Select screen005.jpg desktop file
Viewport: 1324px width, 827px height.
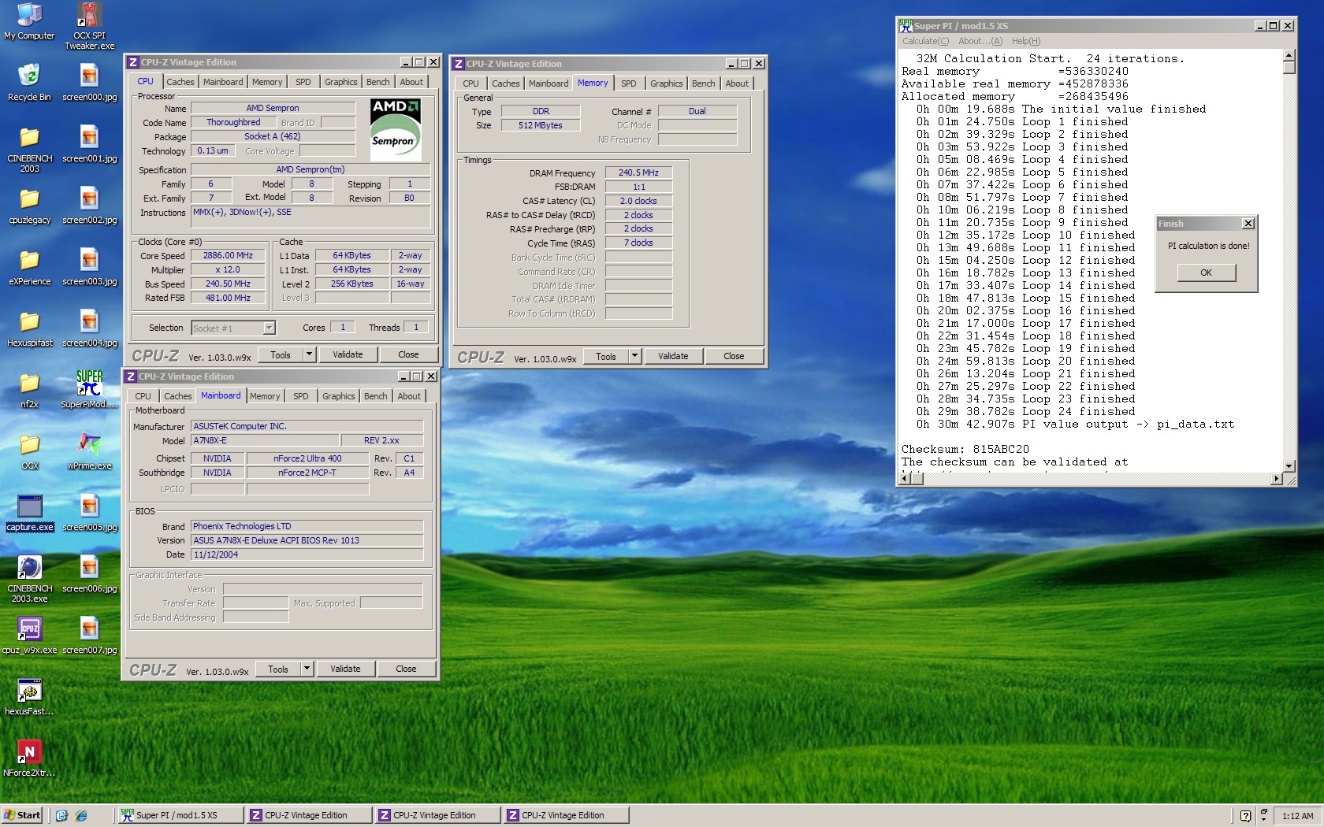coord(89,513)
